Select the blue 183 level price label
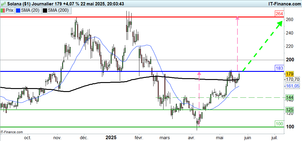302x141 pixels. point(279,68)
